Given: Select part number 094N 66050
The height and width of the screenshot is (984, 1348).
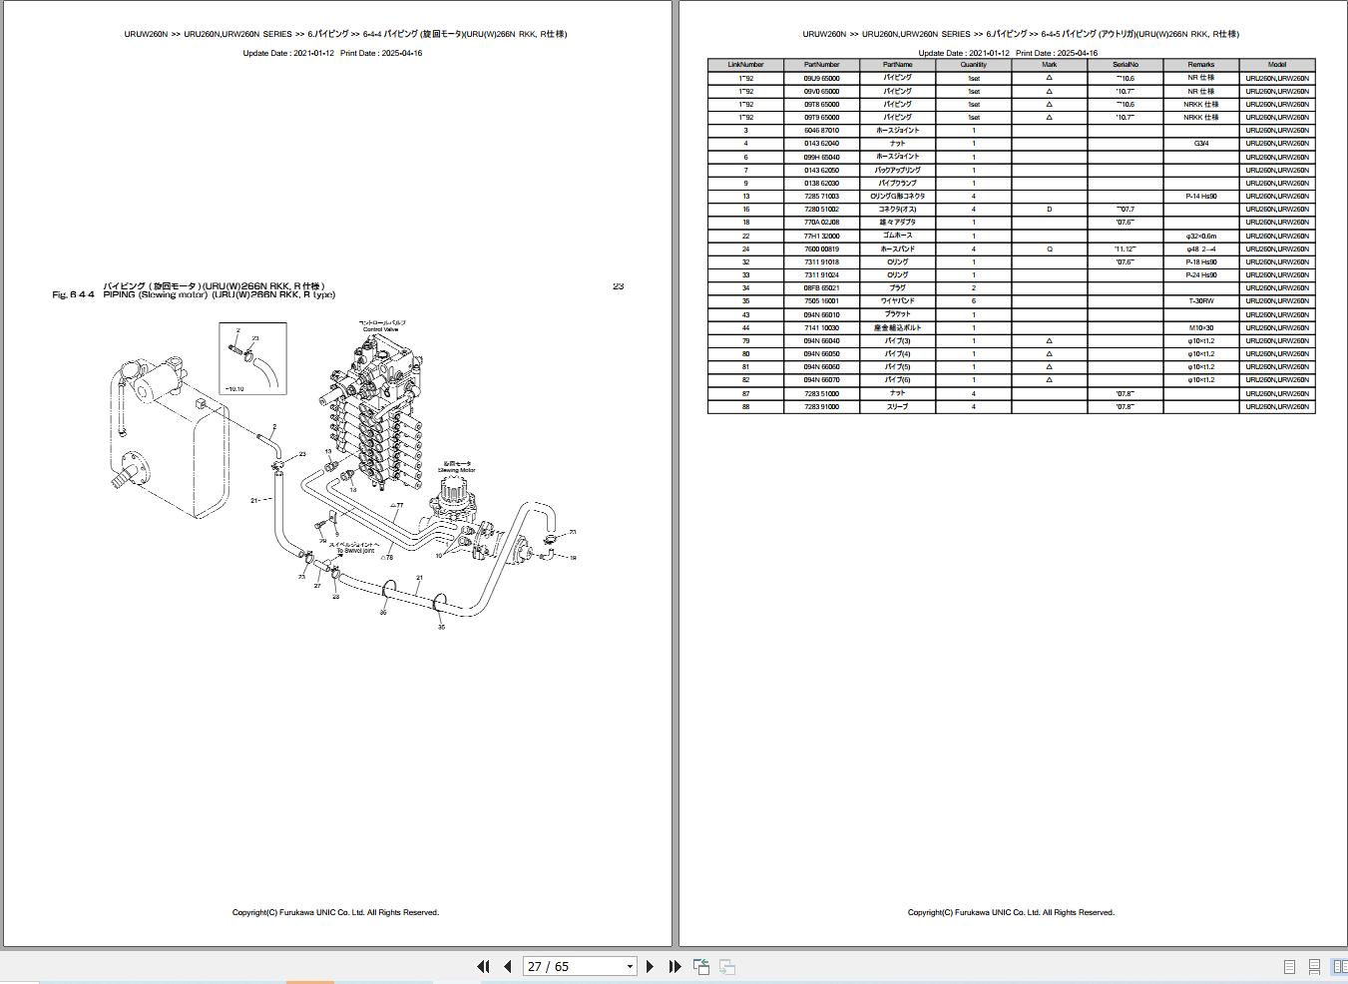Looking at the screenshot, I should pyautogui.click(x=821, y=354).
